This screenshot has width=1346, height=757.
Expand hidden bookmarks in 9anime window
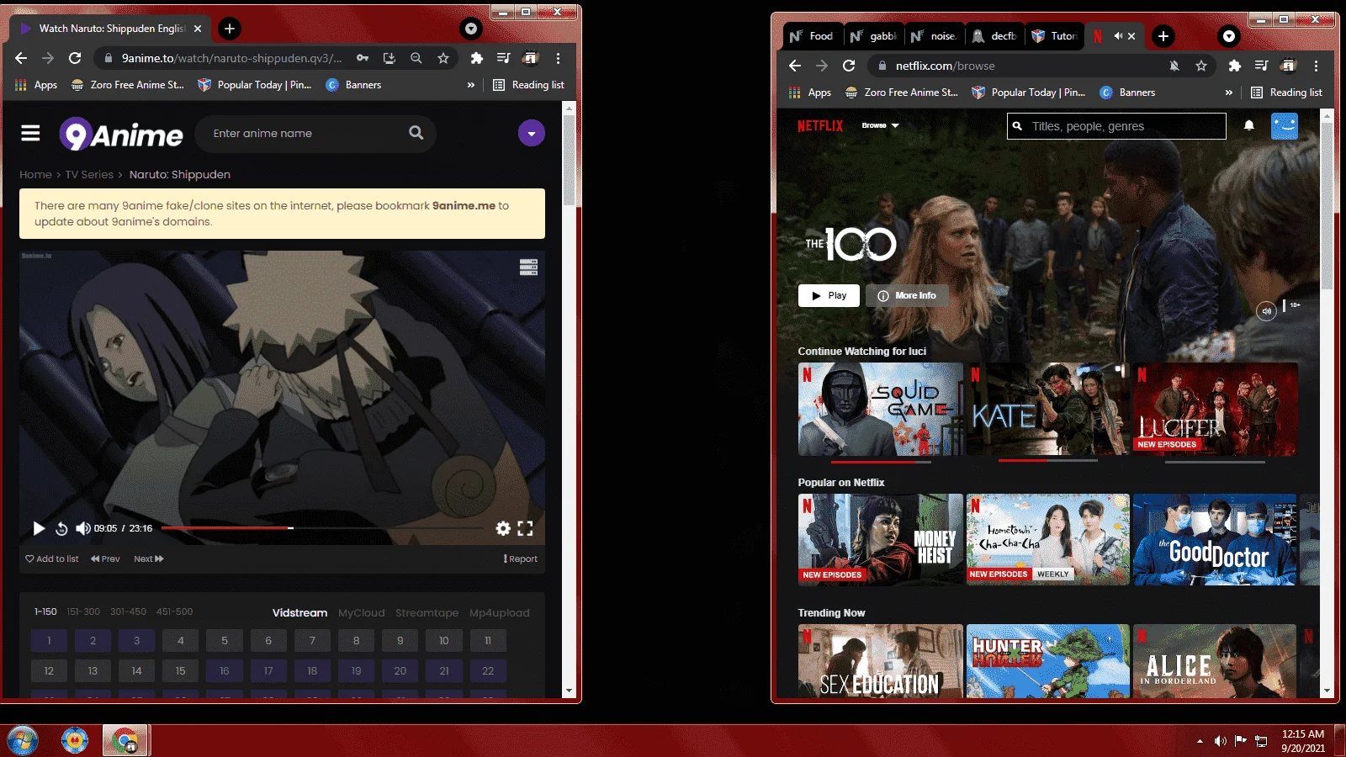pyautogui.click(x=470, y=85)
